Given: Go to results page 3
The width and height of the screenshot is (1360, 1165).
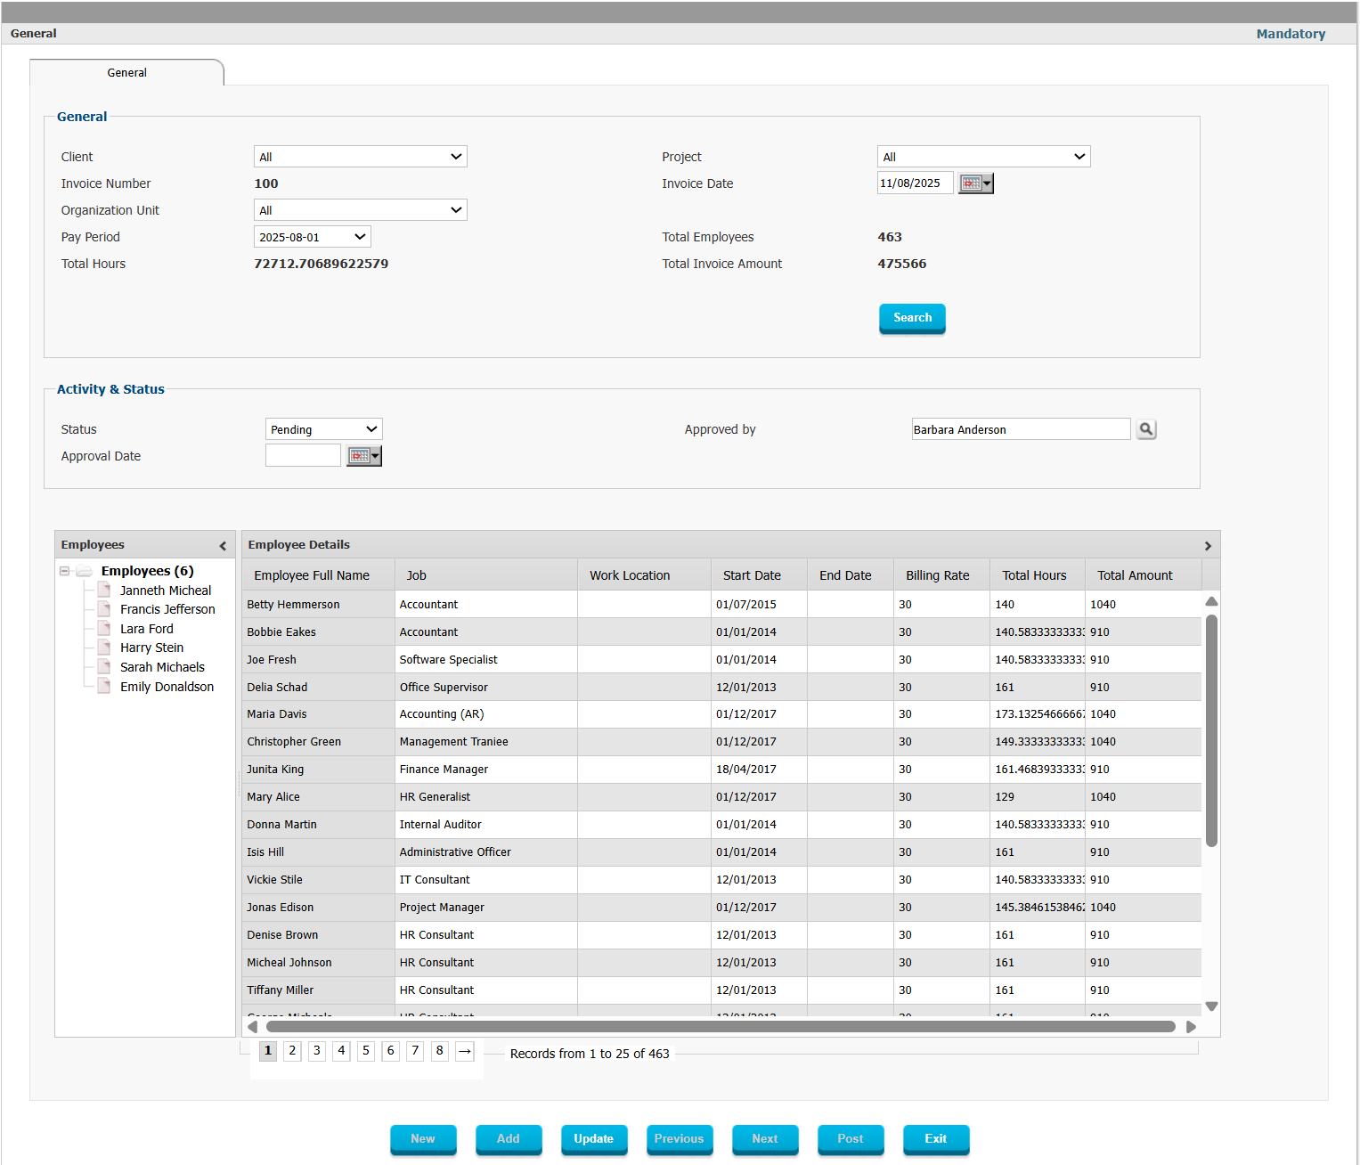Looking at the screenshot, I should pos(317,1051).
